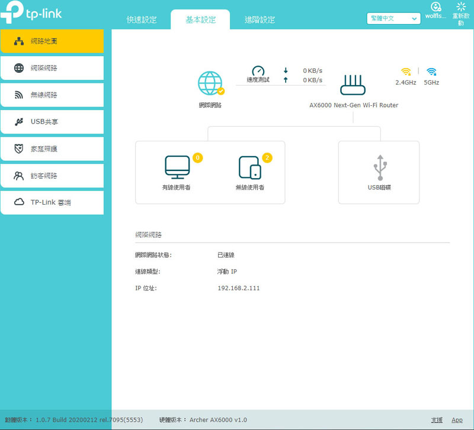Viewport: 474px width, 430px height.
Task: Click shield heart icon in sidebar
Action: pos(19,149)
